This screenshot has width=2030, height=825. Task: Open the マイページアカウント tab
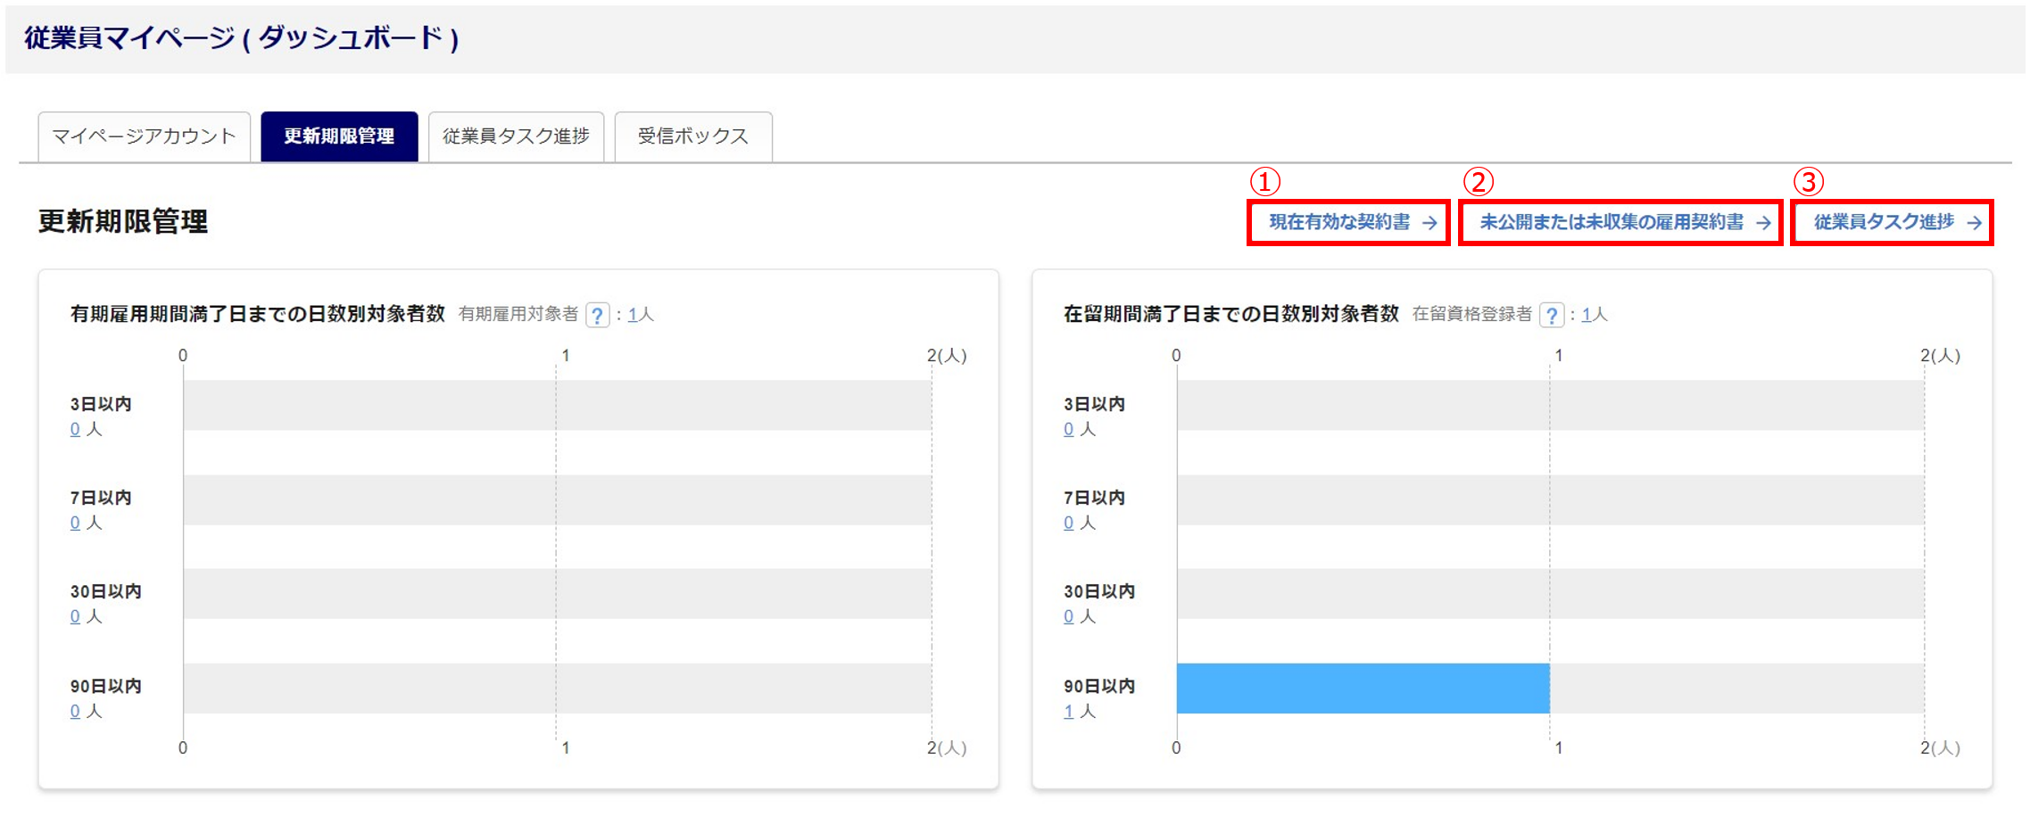[144, 136]
